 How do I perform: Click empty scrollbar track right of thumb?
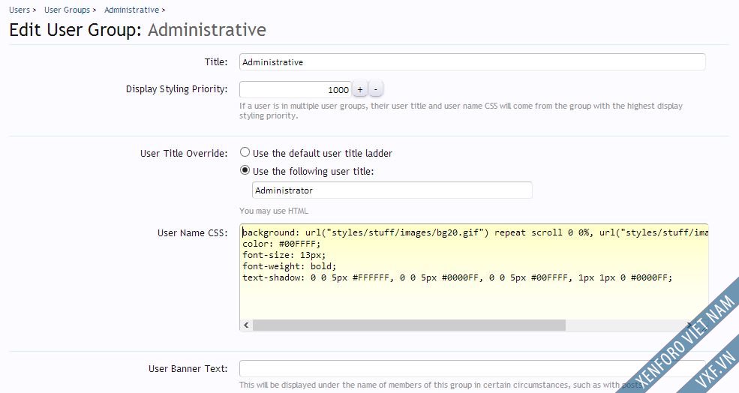pos(638,325)
